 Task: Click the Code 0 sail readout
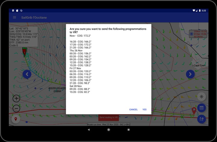[x=14, y=46]
